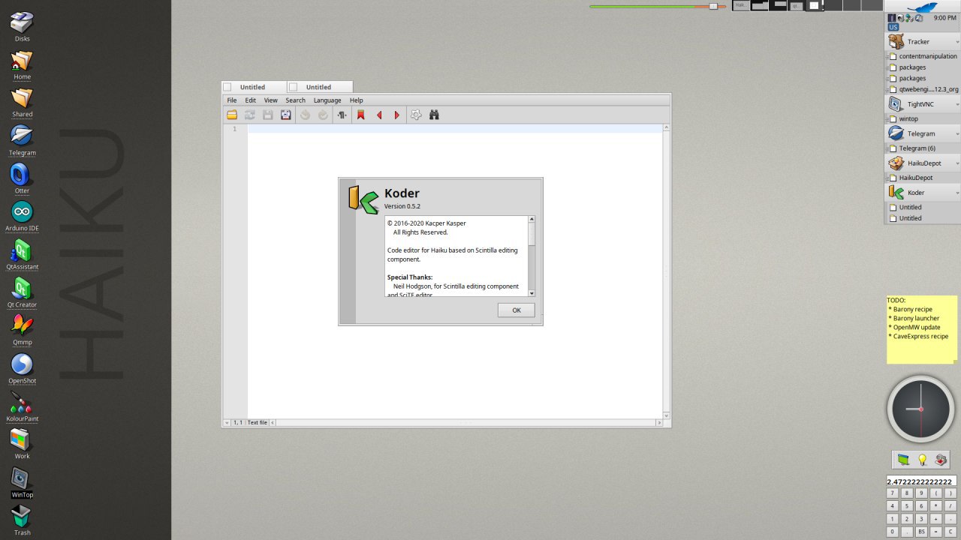Click OK in the Koder about dialog
The width and height of the screenshot is (961, 540).
[517, 310]
